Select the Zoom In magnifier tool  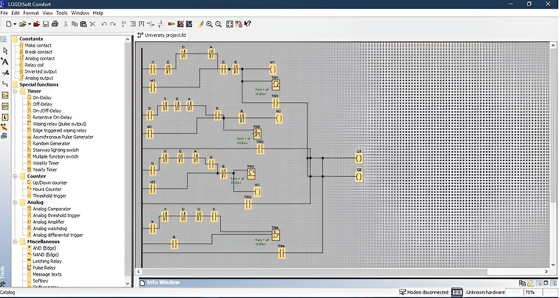[x=208, y=24]
